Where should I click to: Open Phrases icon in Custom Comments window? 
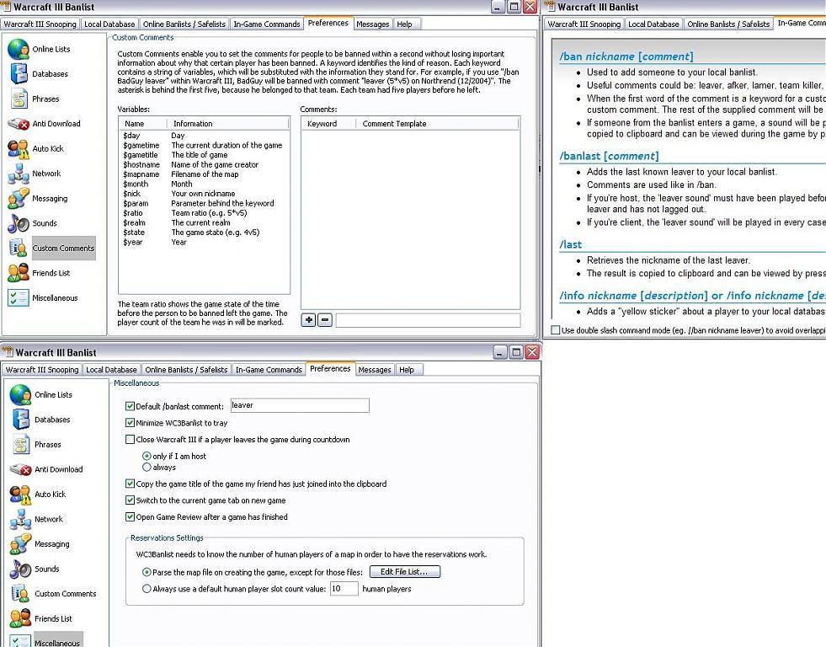(x=19, y=99)
